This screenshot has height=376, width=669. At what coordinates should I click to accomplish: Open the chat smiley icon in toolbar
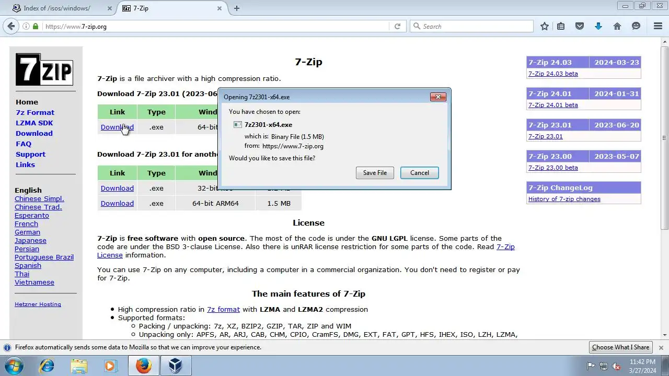tap(636, 26)
